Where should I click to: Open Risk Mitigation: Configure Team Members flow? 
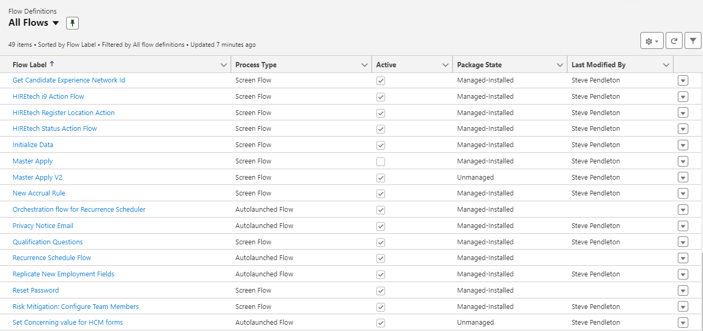pyautogui.click(x=76, y=307)
